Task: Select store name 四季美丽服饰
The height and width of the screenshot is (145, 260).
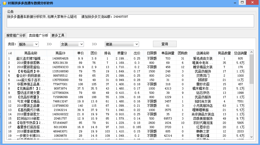Action: click(x=203, y=118)
